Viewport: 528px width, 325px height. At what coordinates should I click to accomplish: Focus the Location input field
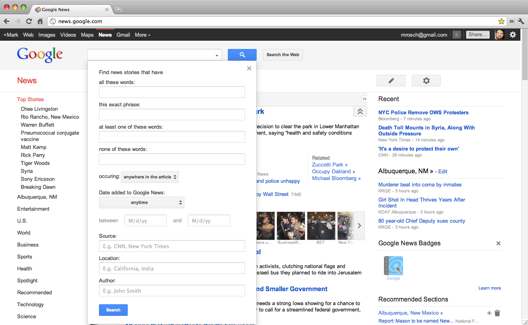pos(172,268)
